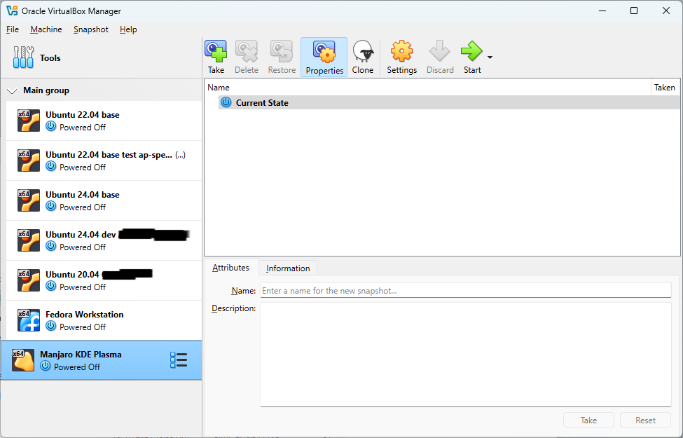Viewport: 683px width, 438px height.
Task: Open the Tools icon in sidebar
Action: [x=23, y=57]
